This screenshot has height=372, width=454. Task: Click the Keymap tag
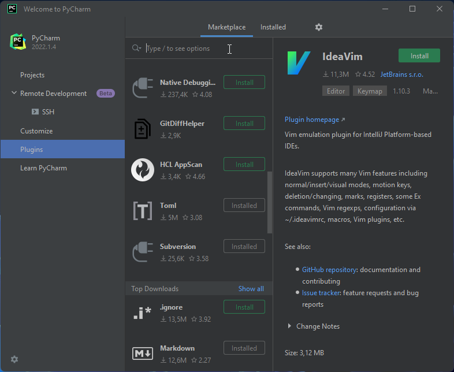(370, 91)
